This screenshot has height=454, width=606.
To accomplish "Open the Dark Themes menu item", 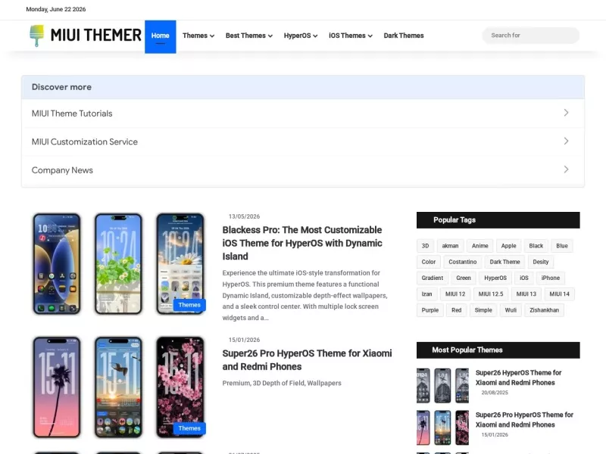I will (404, 36).
